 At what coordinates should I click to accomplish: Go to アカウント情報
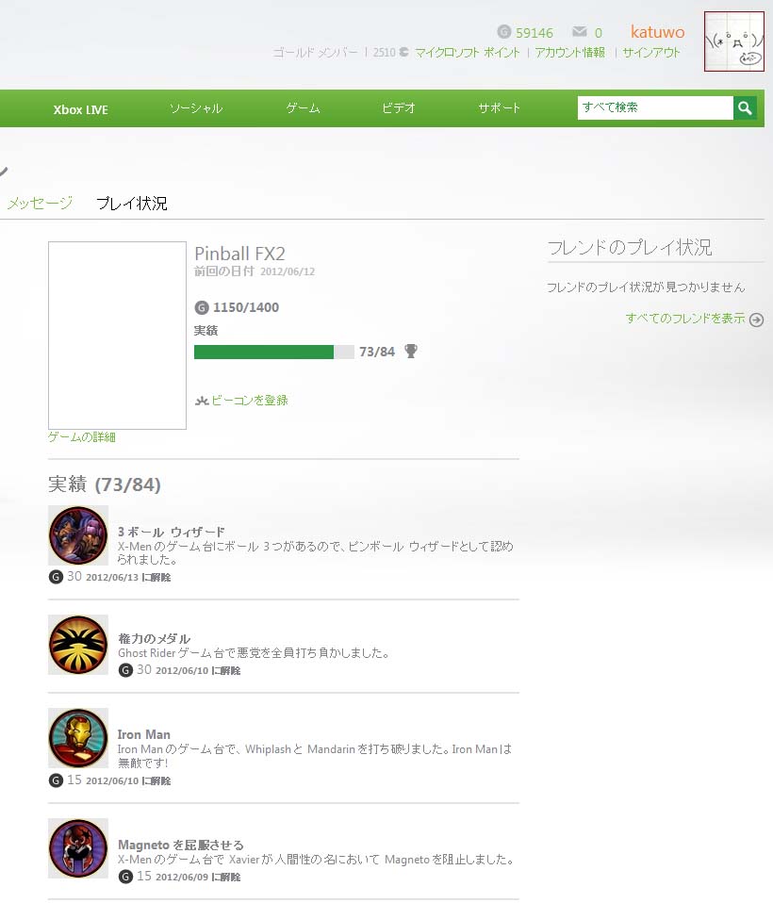pyautogui.click(x=570, y=53)
